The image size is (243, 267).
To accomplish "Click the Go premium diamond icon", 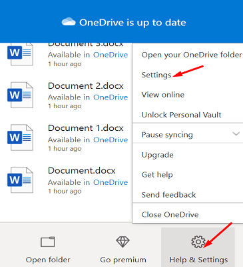I will pos(122,242).
